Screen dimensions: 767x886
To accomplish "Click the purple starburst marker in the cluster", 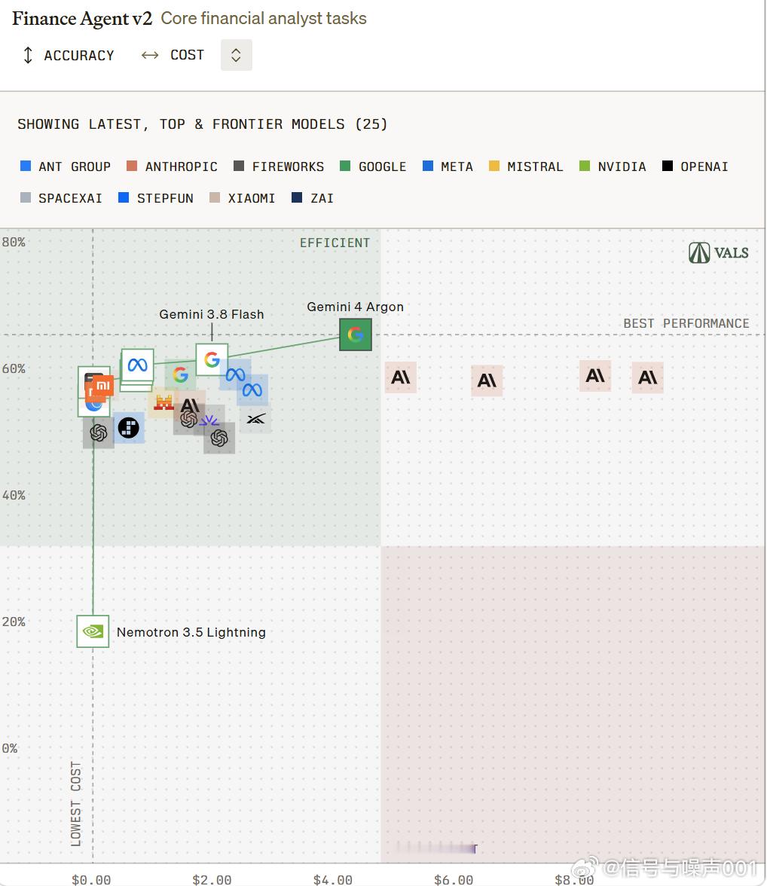I will pos(209,420).
